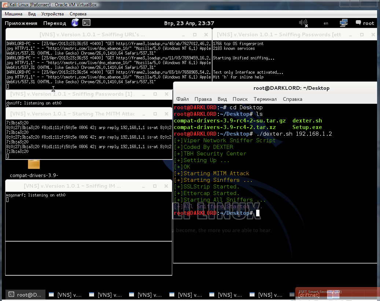Open the Правка menu in the terminal
380x301 pixels.
pyautogui.click(x=203, y=99)
